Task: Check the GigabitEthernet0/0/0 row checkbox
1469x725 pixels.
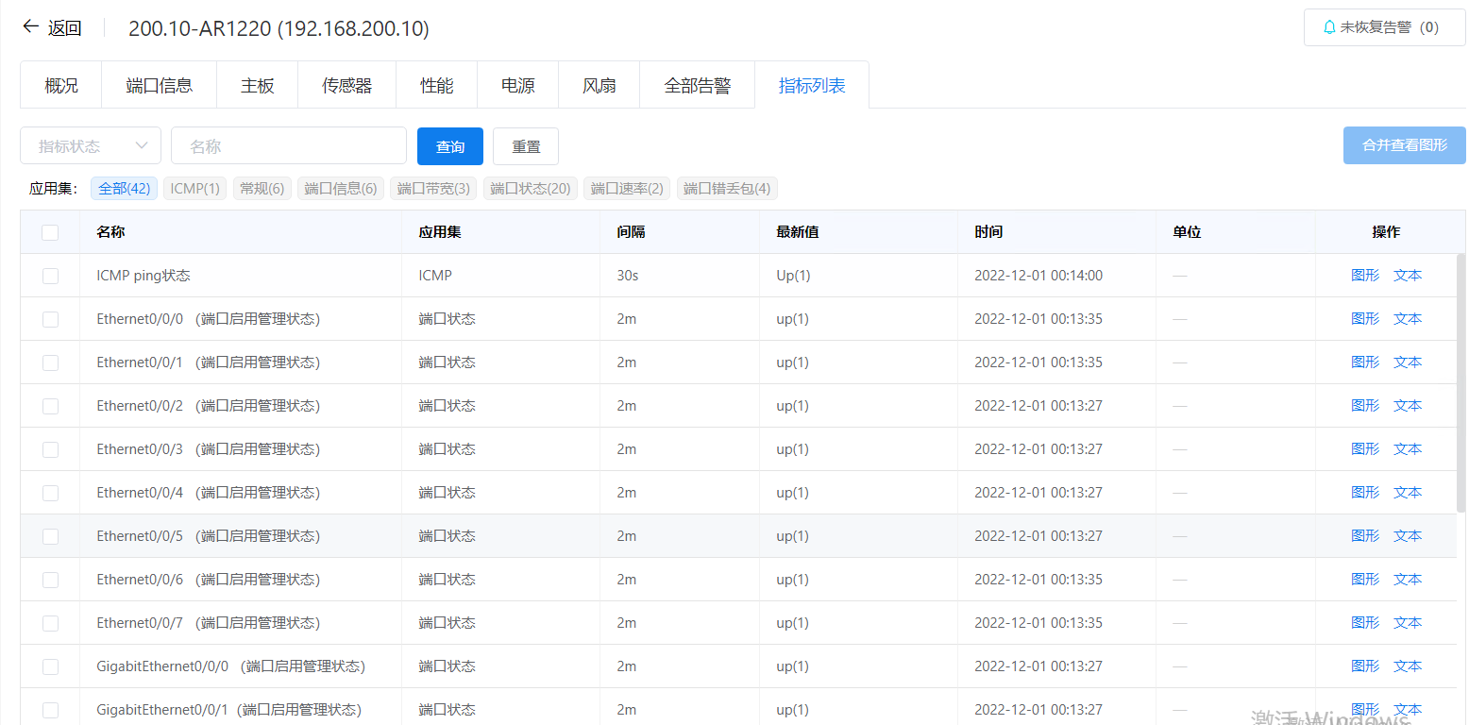Action: [50, 666]
